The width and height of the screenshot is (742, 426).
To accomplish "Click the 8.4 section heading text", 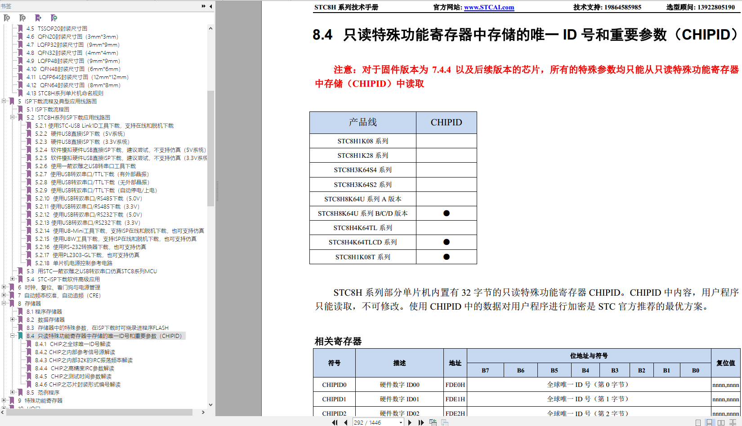I will [526, 35].
